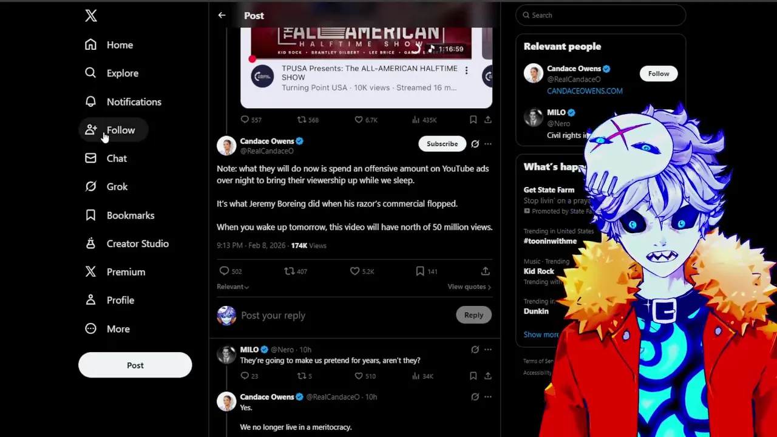Open three-dot menu on video card

click(466, 71)
